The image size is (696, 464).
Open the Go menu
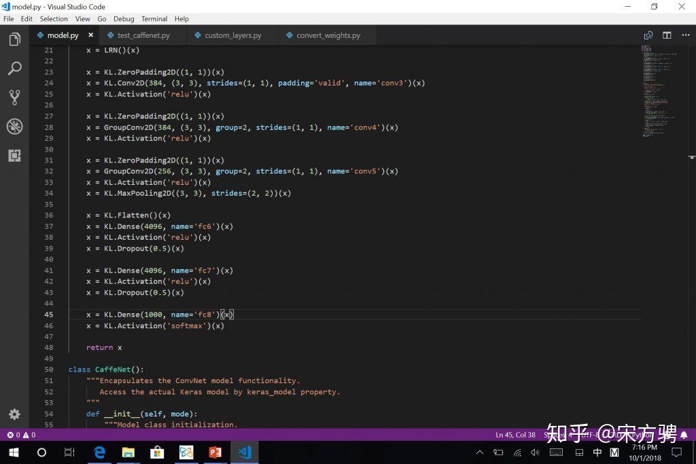pyautogui.click(x=102, y=18)
